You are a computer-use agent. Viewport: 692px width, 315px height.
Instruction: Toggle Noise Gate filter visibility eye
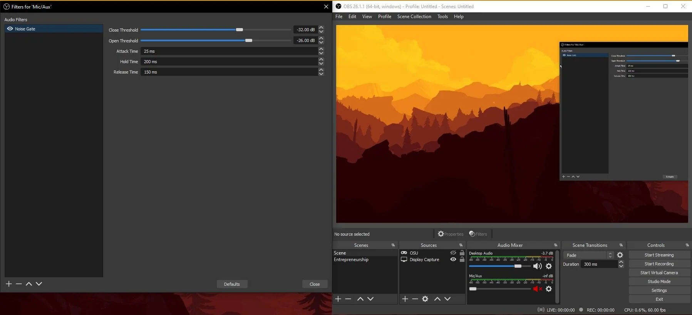(x=10, y=29)
